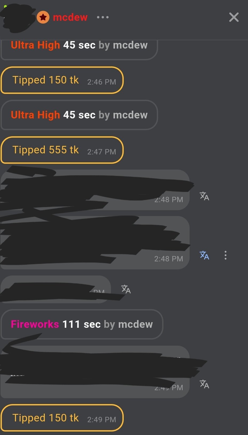Screen dimensions: 248x435
Task: Click the red star badge beside mcdew
Action: click(43, 18)
